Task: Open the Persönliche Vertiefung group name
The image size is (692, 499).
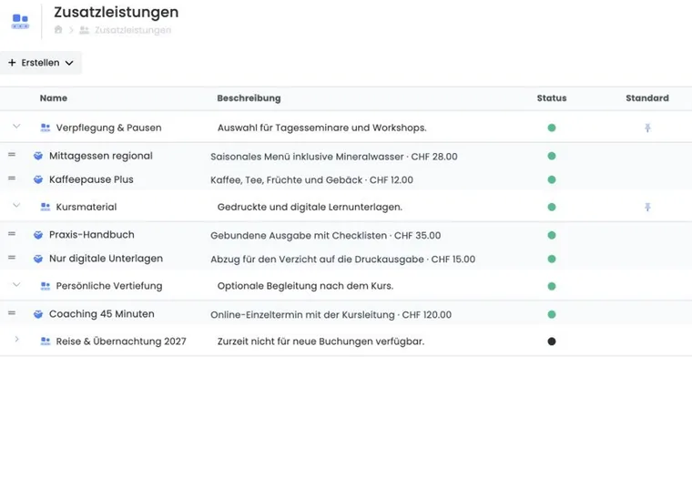Action: pos(109,286)
